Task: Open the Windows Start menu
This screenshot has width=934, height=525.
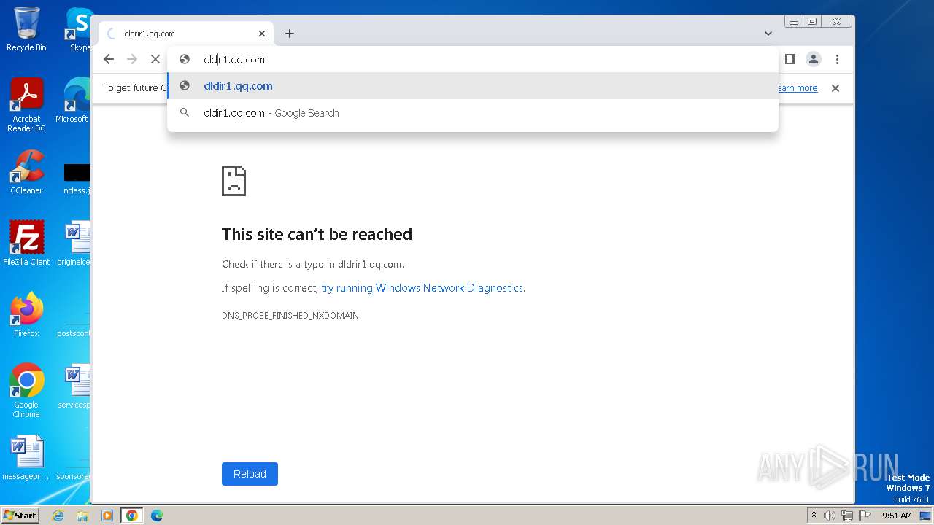Action: pos(20,516)
